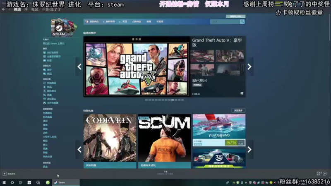Open 由鉴赏家推荐 curator recommendations

coord(54,57)
